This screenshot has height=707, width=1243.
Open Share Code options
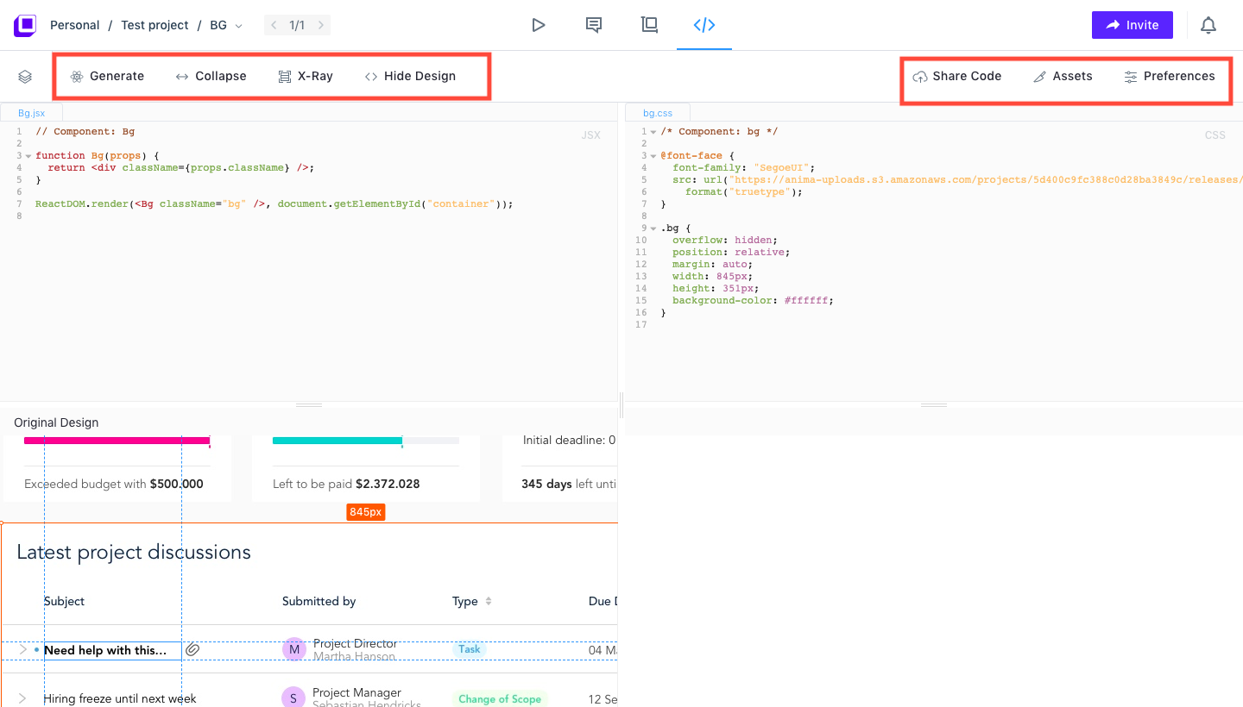point(957,76)
